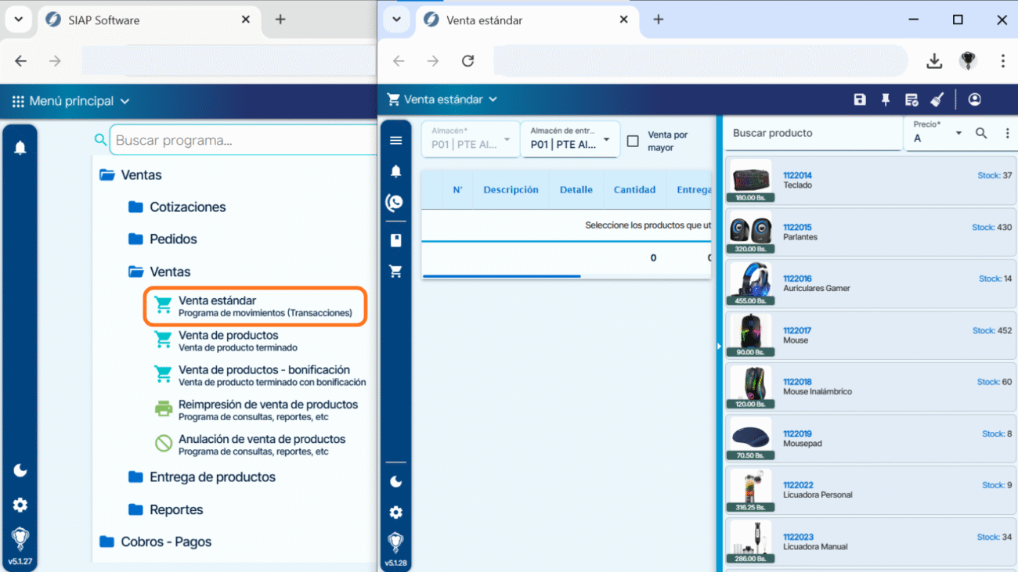Screen dimensions: 1018x572
Task: Open the Precio dropdown
Action: point(937,134)
